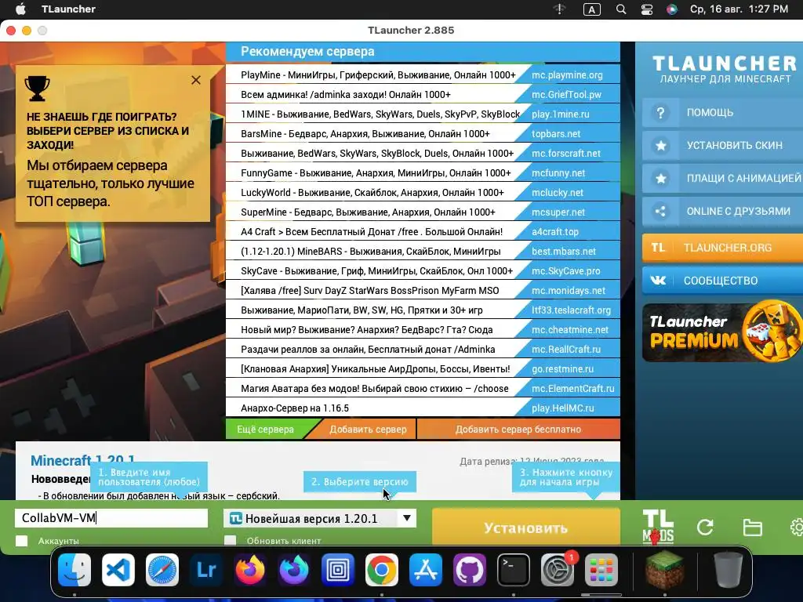Launch Lightroom from the dock

pos(206,570)
